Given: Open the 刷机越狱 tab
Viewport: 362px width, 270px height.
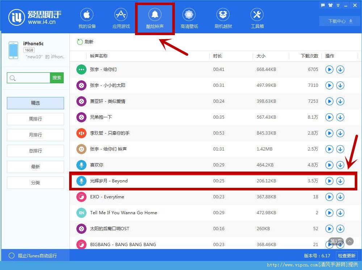Looking at the screenshot, I should [223, 18].
